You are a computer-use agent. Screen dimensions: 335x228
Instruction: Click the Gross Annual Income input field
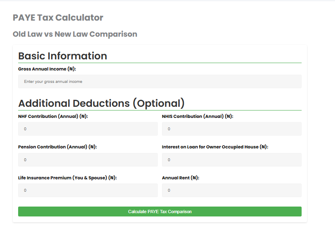click(159, 82)
